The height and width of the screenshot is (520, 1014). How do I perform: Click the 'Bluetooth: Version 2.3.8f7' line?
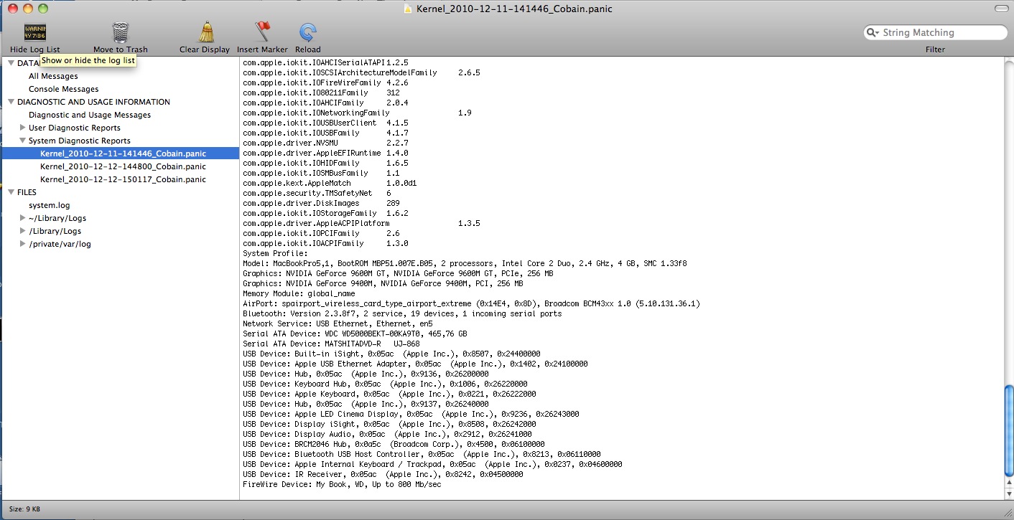pyautogui.click(x=402, y=313)
